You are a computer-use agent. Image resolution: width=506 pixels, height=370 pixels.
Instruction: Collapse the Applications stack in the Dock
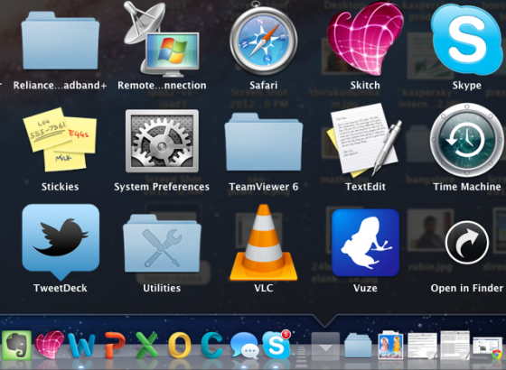[325, 347]
